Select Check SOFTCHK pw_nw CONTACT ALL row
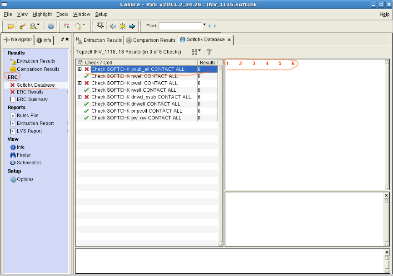This screenshot has height=276, width=393. [x=147, y=118]
